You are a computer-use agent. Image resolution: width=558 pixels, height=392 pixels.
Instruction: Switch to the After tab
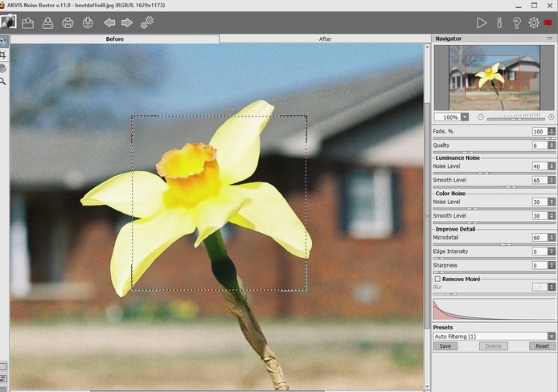click(x=325, y=39)
